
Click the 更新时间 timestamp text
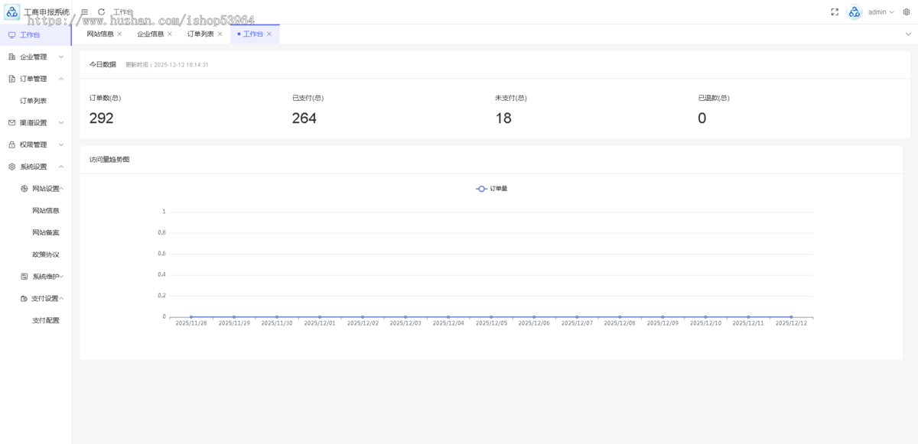click(x=167, y=65)
